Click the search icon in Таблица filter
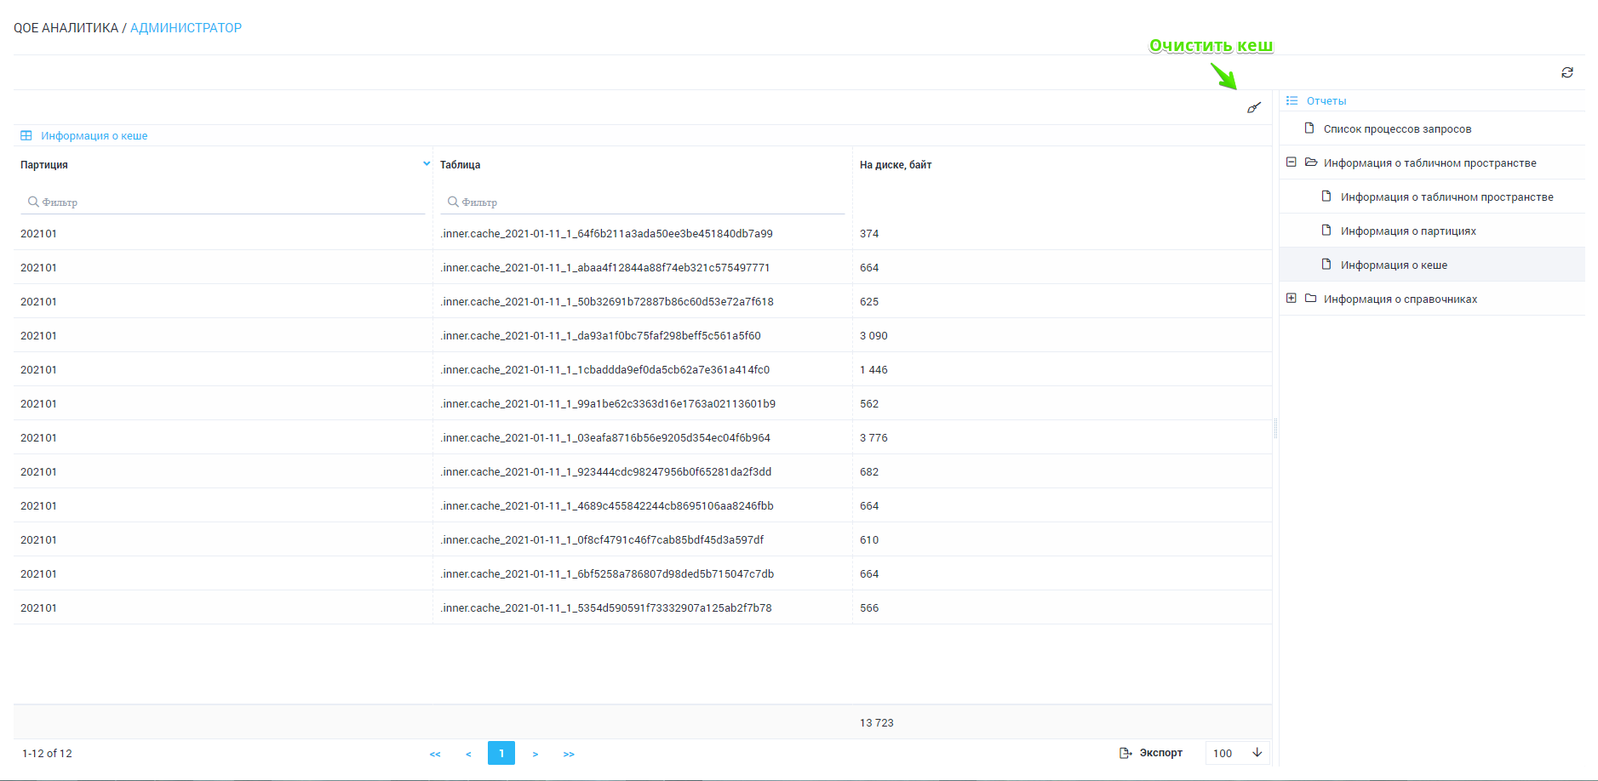This screenshot has width=1598, height=781. 453,202
